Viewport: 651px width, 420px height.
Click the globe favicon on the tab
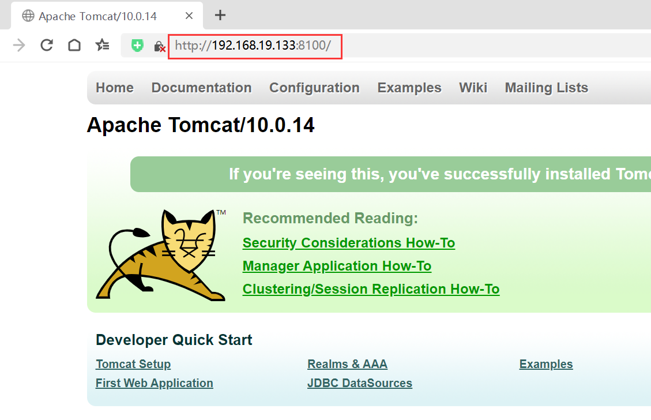(x=28, y=16)
